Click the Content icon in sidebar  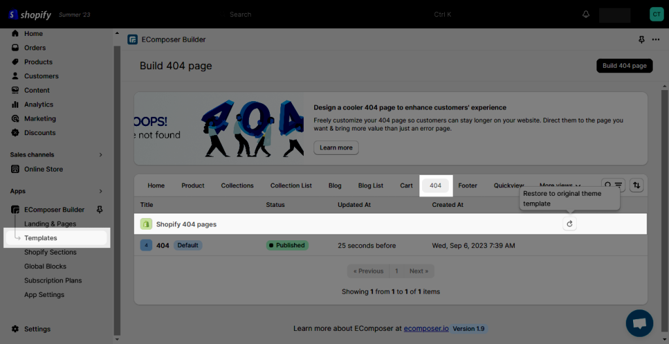[x=16, y=90]
